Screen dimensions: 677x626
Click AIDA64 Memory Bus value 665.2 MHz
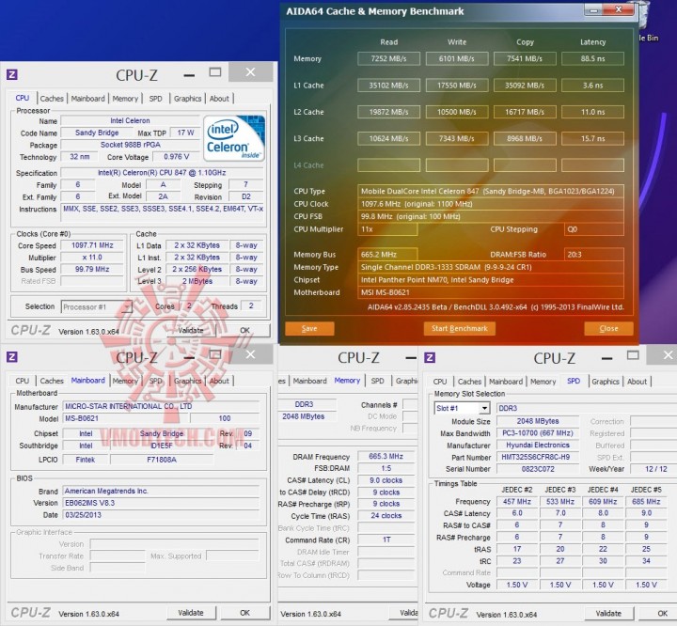[387, 255]
